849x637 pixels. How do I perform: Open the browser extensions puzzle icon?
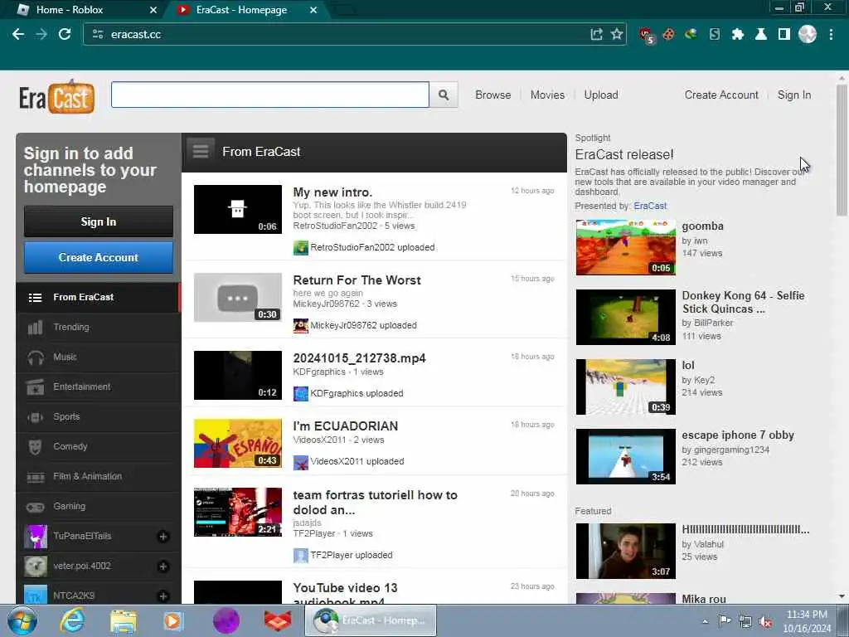737,34
